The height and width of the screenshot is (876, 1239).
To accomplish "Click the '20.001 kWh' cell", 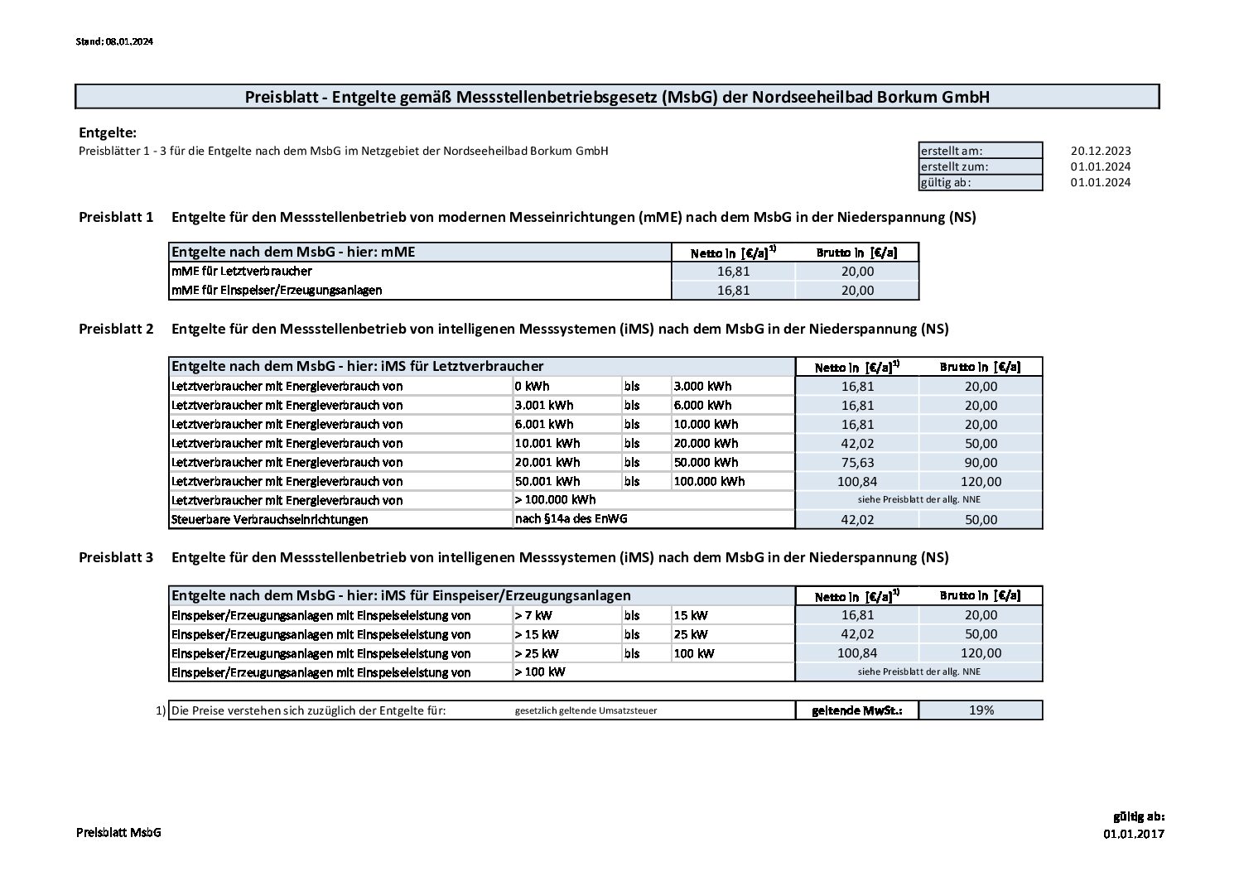I will (x=567, y=462).
